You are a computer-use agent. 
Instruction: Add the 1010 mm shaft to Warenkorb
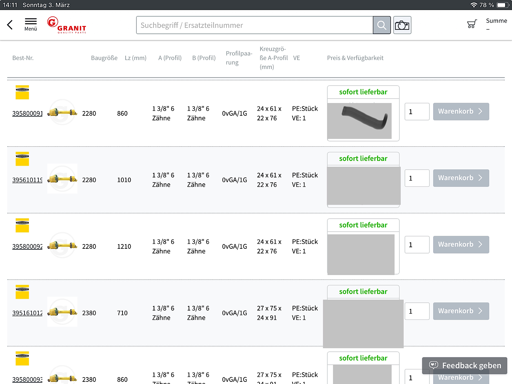(461, 178)
